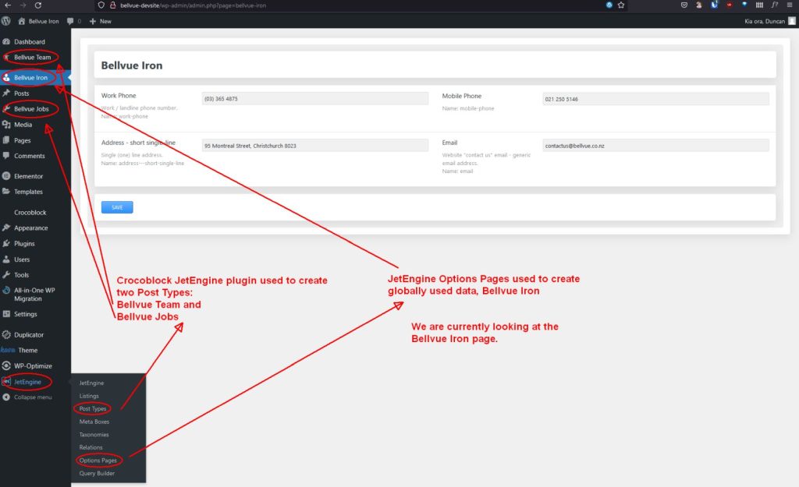Click the blue Save button
Viewport: 799px width, 487px height.
(117, 207)
